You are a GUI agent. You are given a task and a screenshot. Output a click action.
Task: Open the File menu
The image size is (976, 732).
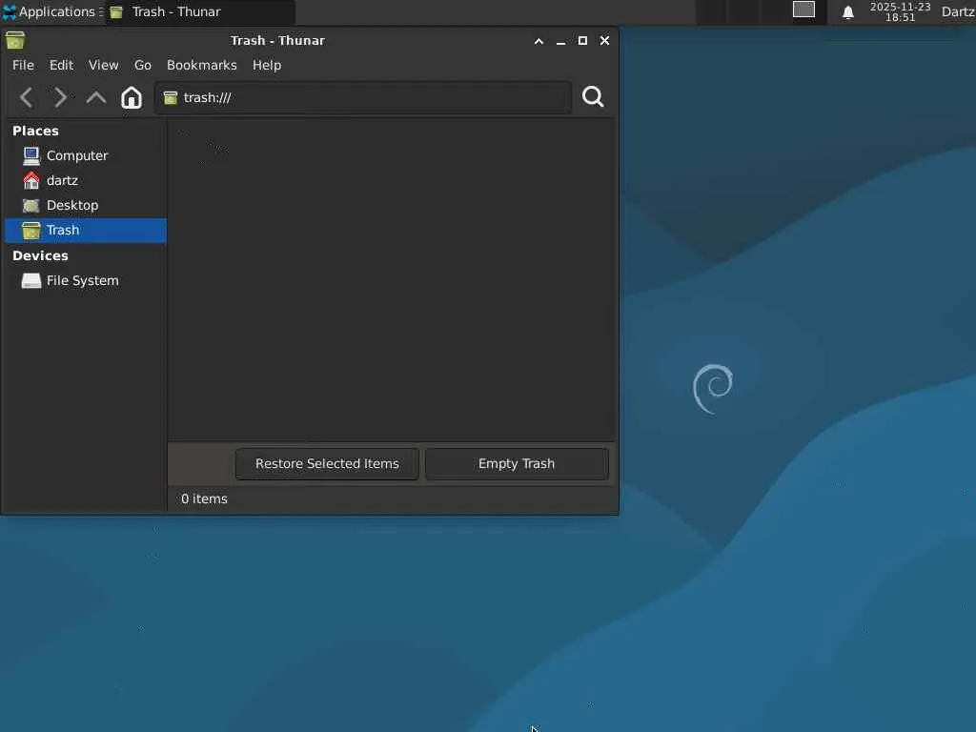[x=23, y=65]
